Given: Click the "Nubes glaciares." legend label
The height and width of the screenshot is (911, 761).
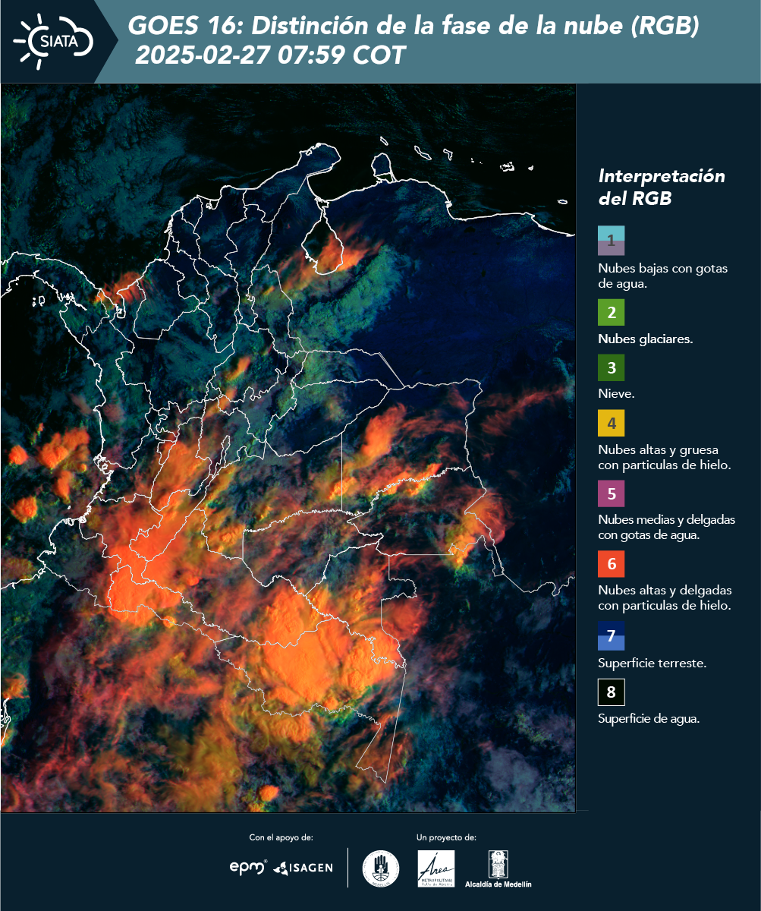Looking at the screenshot, I should click(645, 339).
